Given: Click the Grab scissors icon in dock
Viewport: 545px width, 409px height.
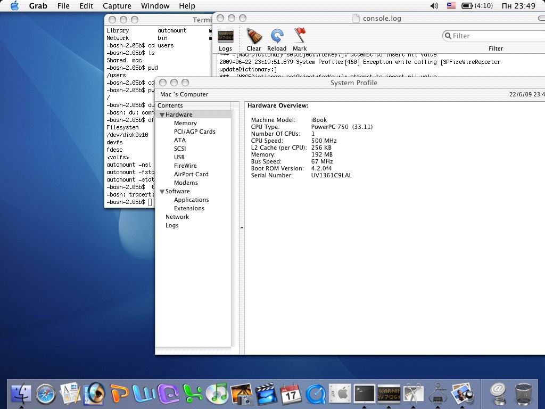Looking at the screenshot, I should [x=413, y=394].
